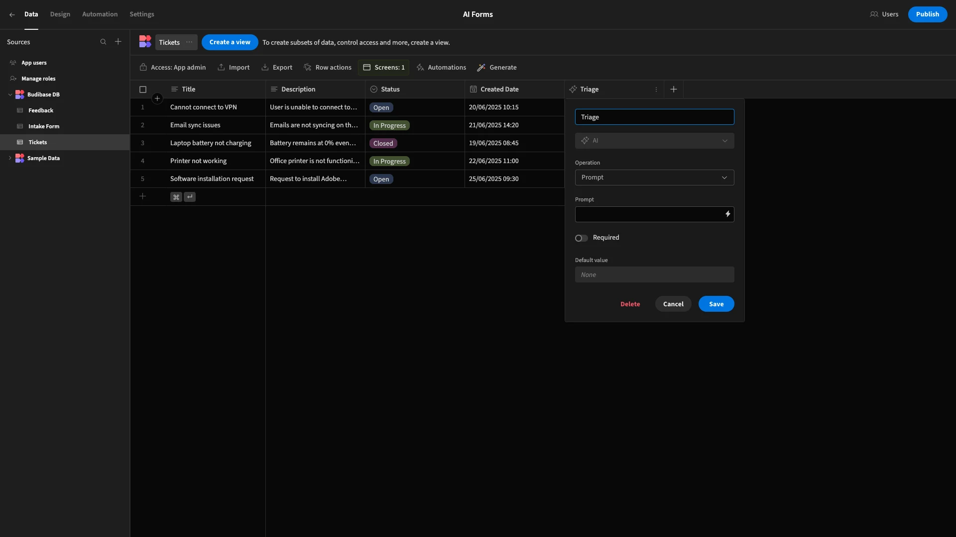
Task: Open the Operation Prompt dropdown
Action: click(x=654, y=178)
